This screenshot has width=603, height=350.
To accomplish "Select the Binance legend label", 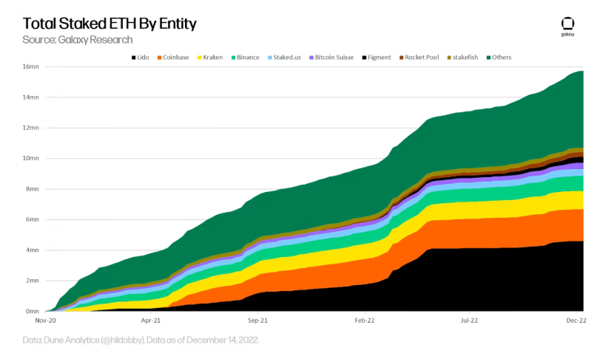I will click(x=248, y=57).
